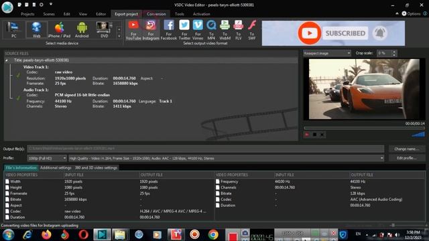Image resolution: width=429 pixels, height=241 pixels.
Task: Open the 1080p (Full HD) profile dropdown
Action: 47,158
